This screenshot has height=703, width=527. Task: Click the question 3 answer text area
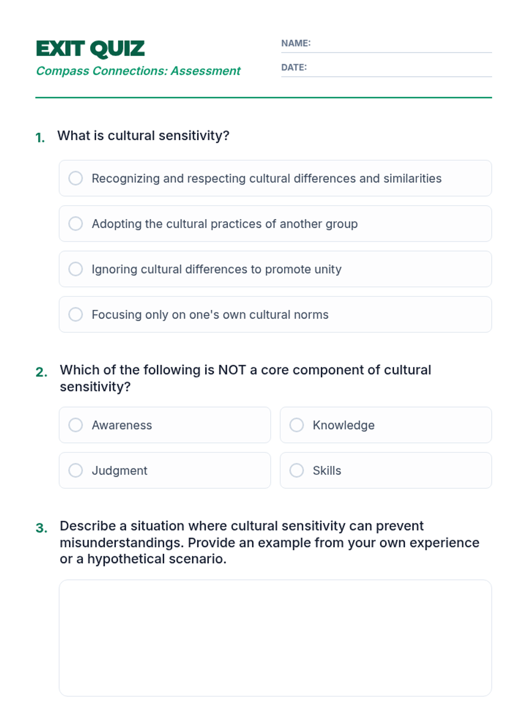click(275, 638)
